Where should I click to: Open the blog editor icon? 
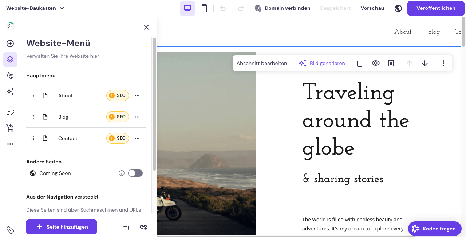click(10, 112)
